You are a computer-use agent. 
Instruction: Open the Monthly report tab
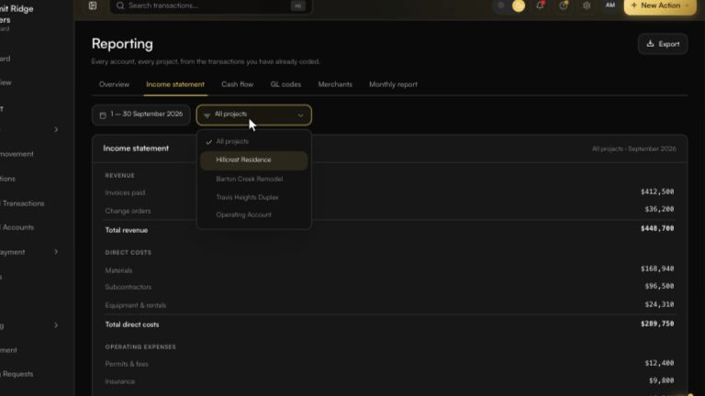click(x=394, y=84)
